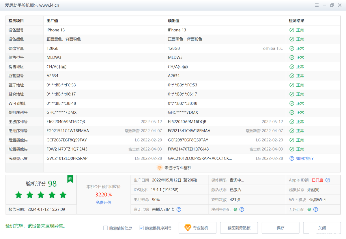Viewport: 346px width, 239px height.
Task: Click the green 验 badge ribbon
Action: tap(70, 179)
